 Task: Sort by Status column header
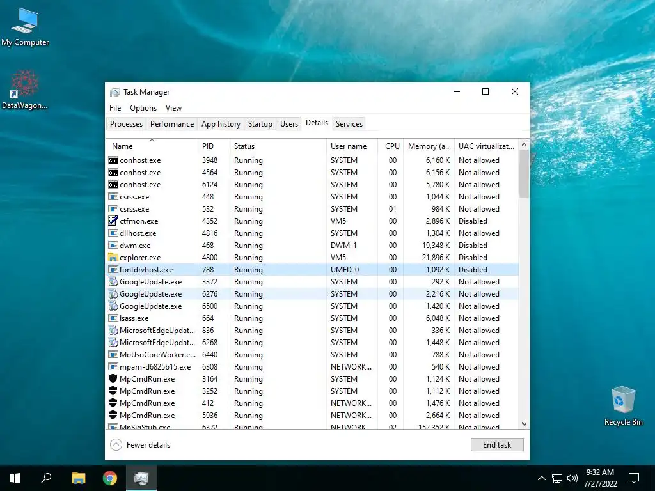(x=278, y=146)
